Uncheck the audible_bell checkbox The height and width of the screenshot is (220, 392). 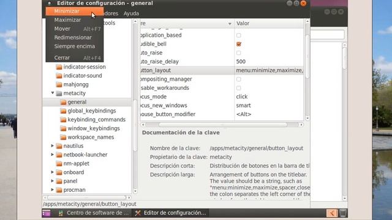tap(239, 44)
